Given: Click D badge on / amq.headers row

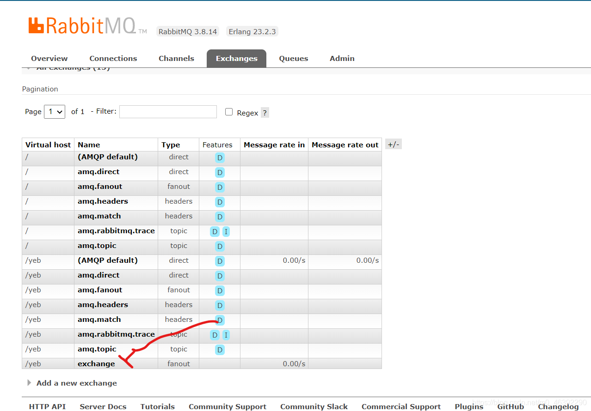Looking at the screenshot, I should click(220, 202).
